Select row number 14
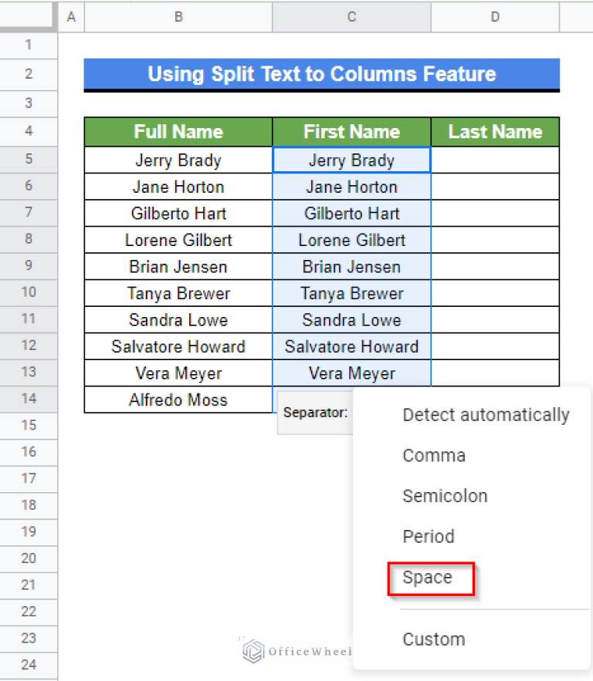The width and height of the screenshot is (593, 681). (29, 399)
